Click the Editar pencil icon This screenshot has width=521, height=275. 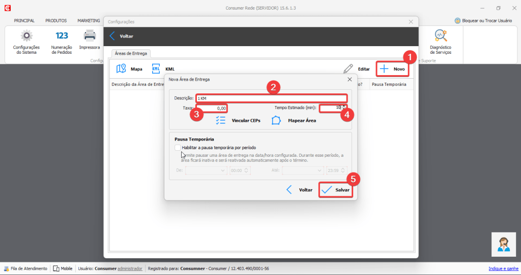[348, 68]
